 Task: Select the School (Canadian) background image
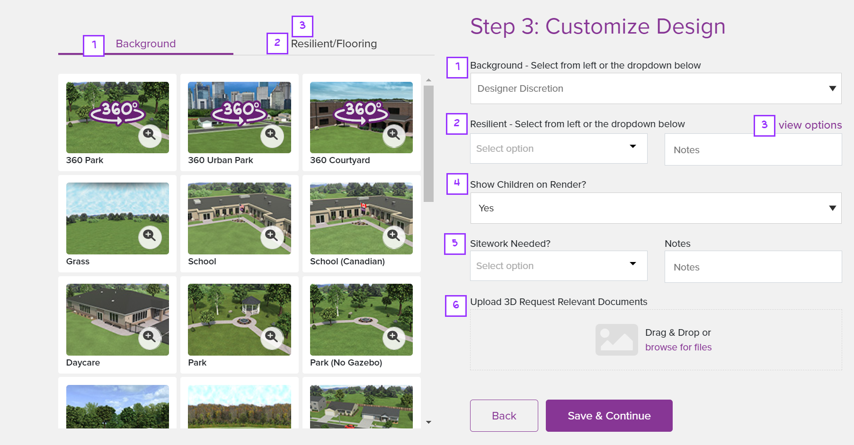(x=361, y=218)
